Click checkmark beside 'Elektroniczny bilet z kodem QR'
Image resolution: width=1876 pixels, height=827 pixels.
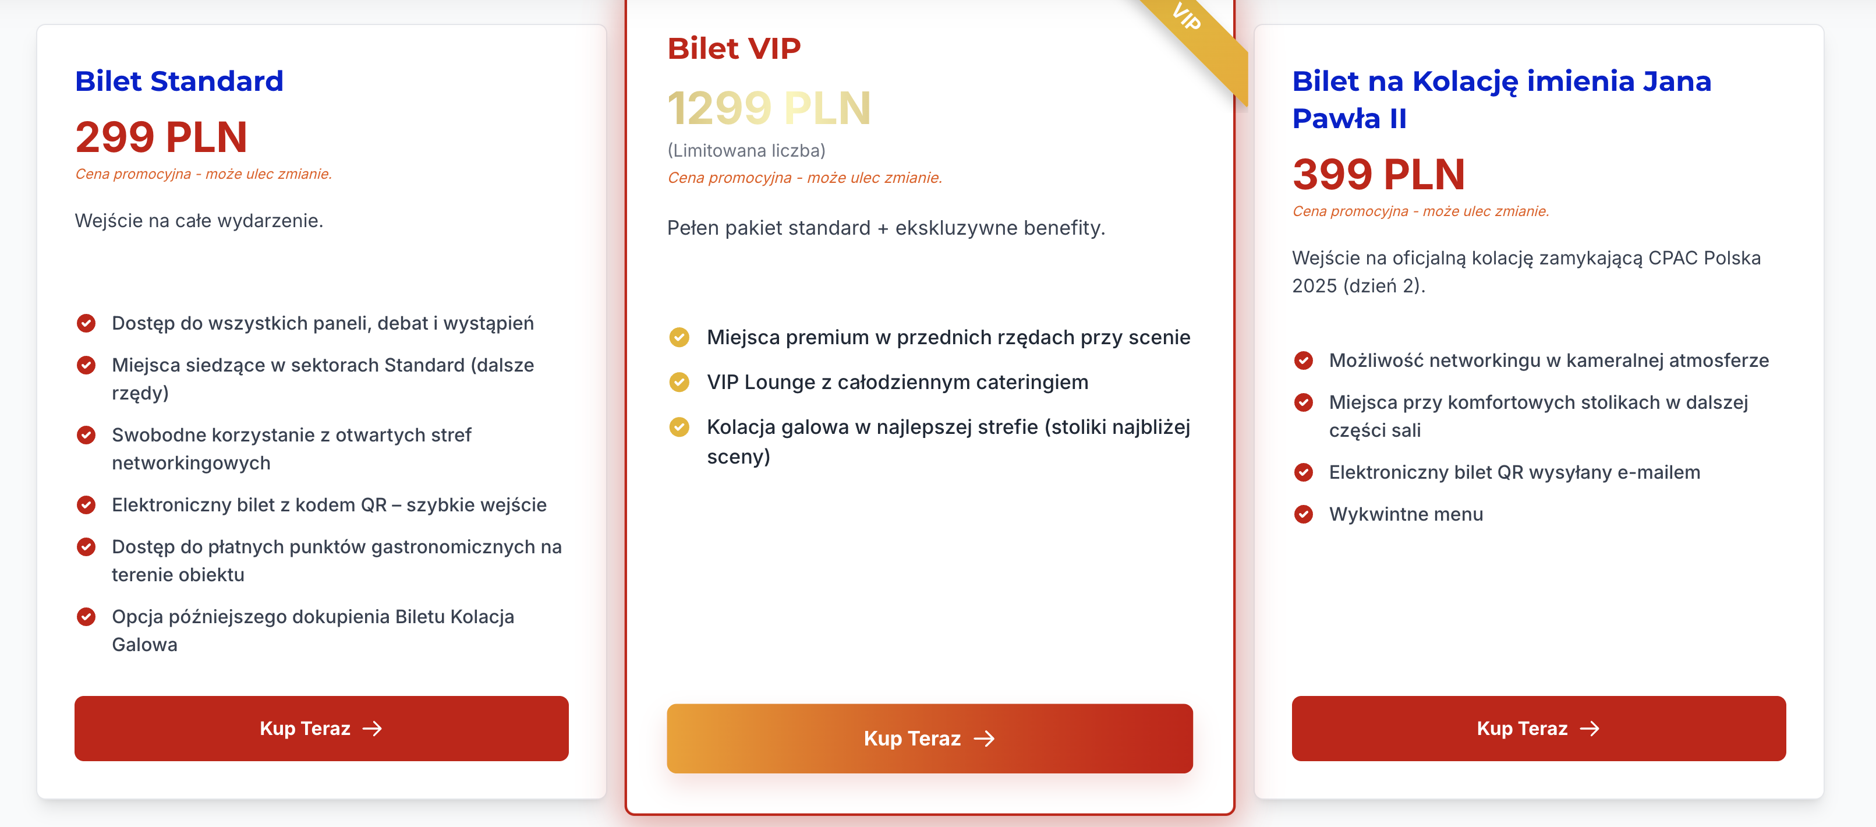pyautogui.click(x=86, y=505)
